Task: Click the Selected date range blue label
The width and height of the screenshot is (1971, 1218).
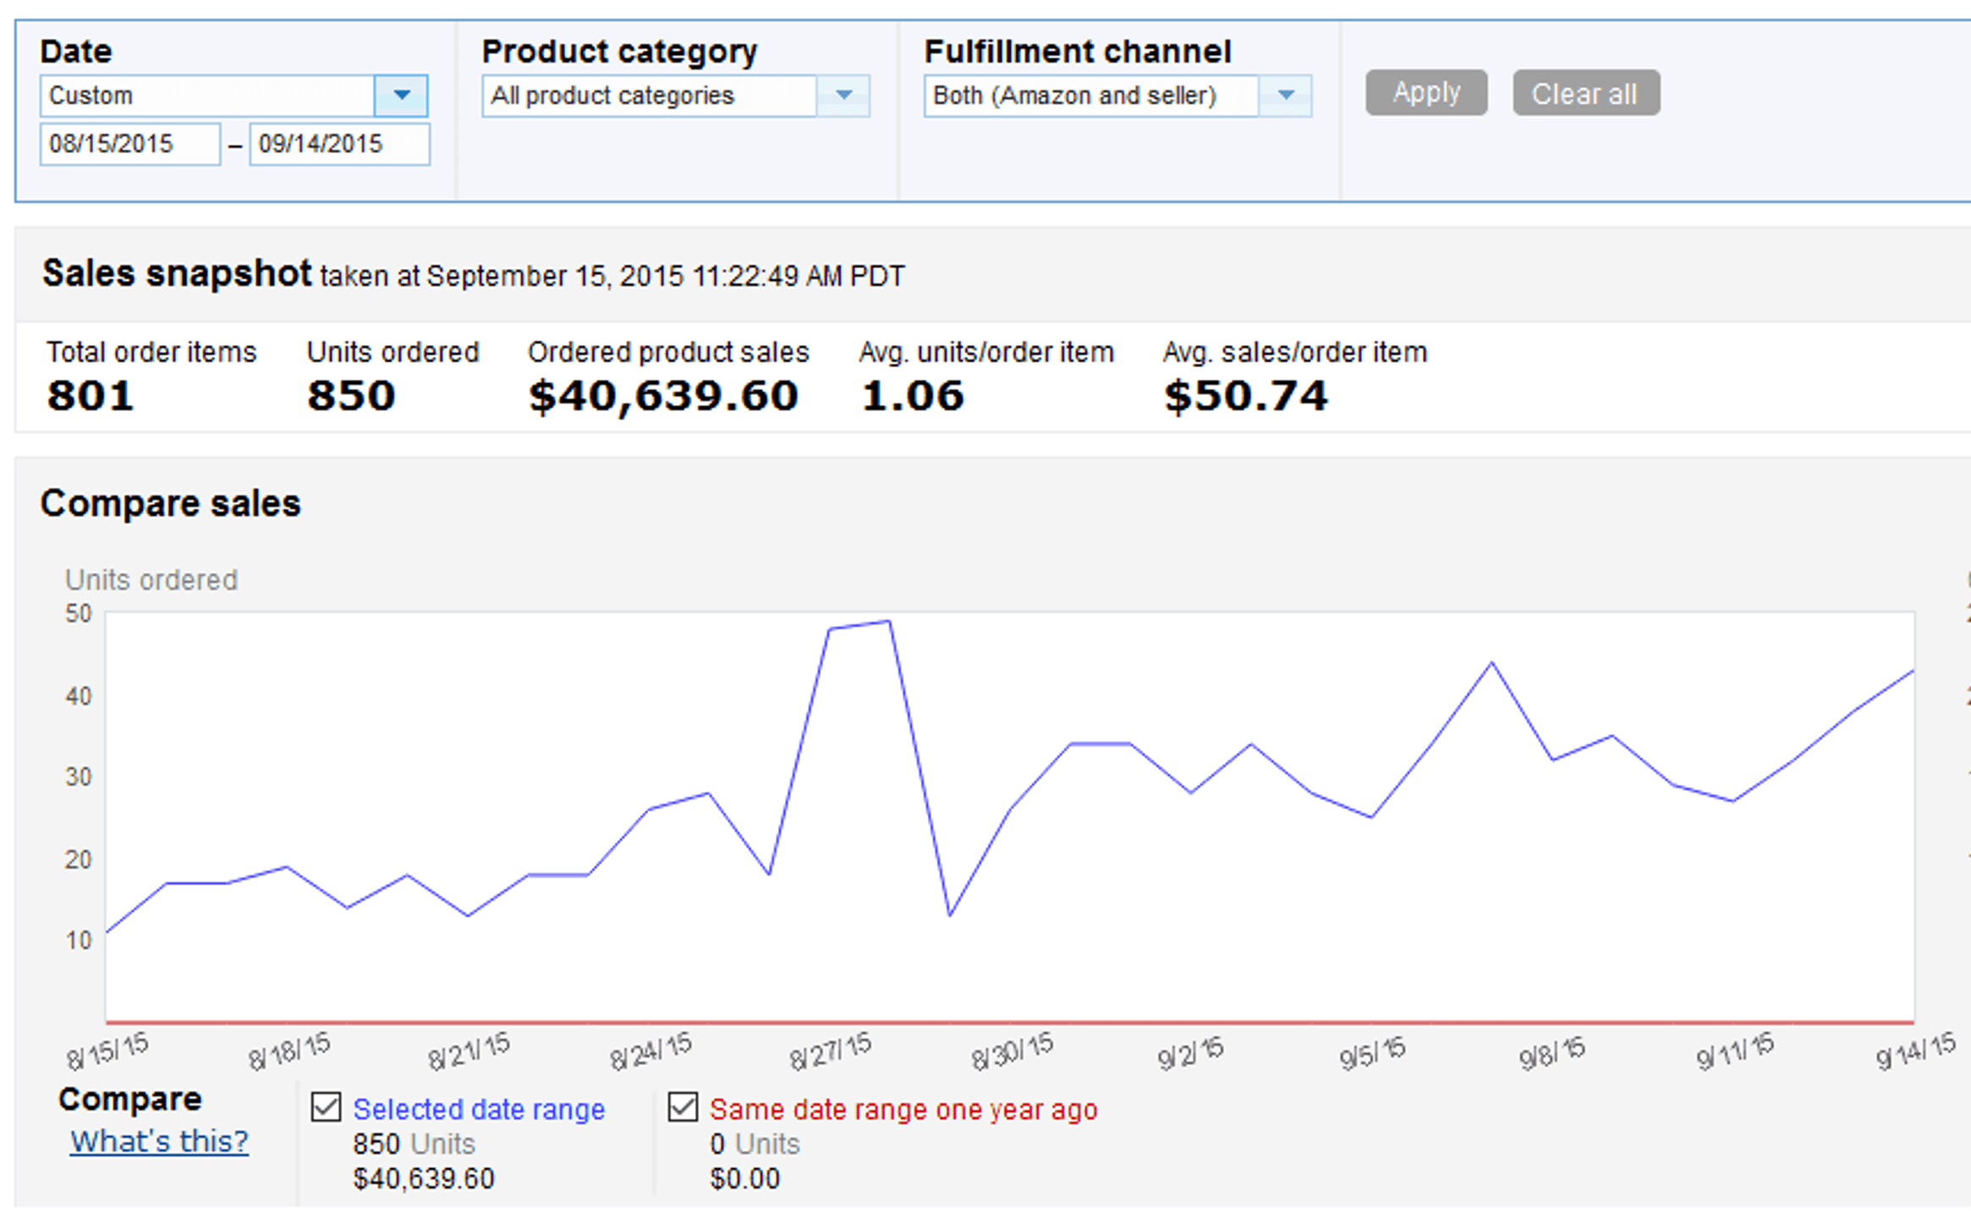Action: coord(479,1109)
